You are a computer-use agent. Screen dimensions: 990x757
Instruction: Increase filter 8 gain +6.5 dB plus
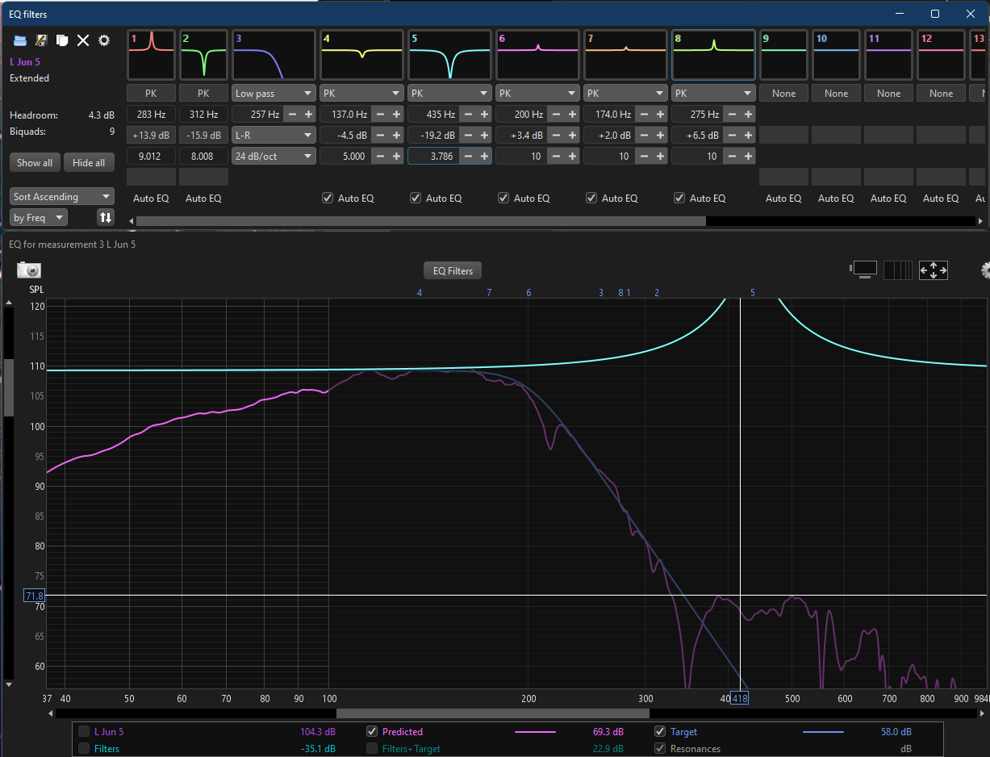(748, 136)
